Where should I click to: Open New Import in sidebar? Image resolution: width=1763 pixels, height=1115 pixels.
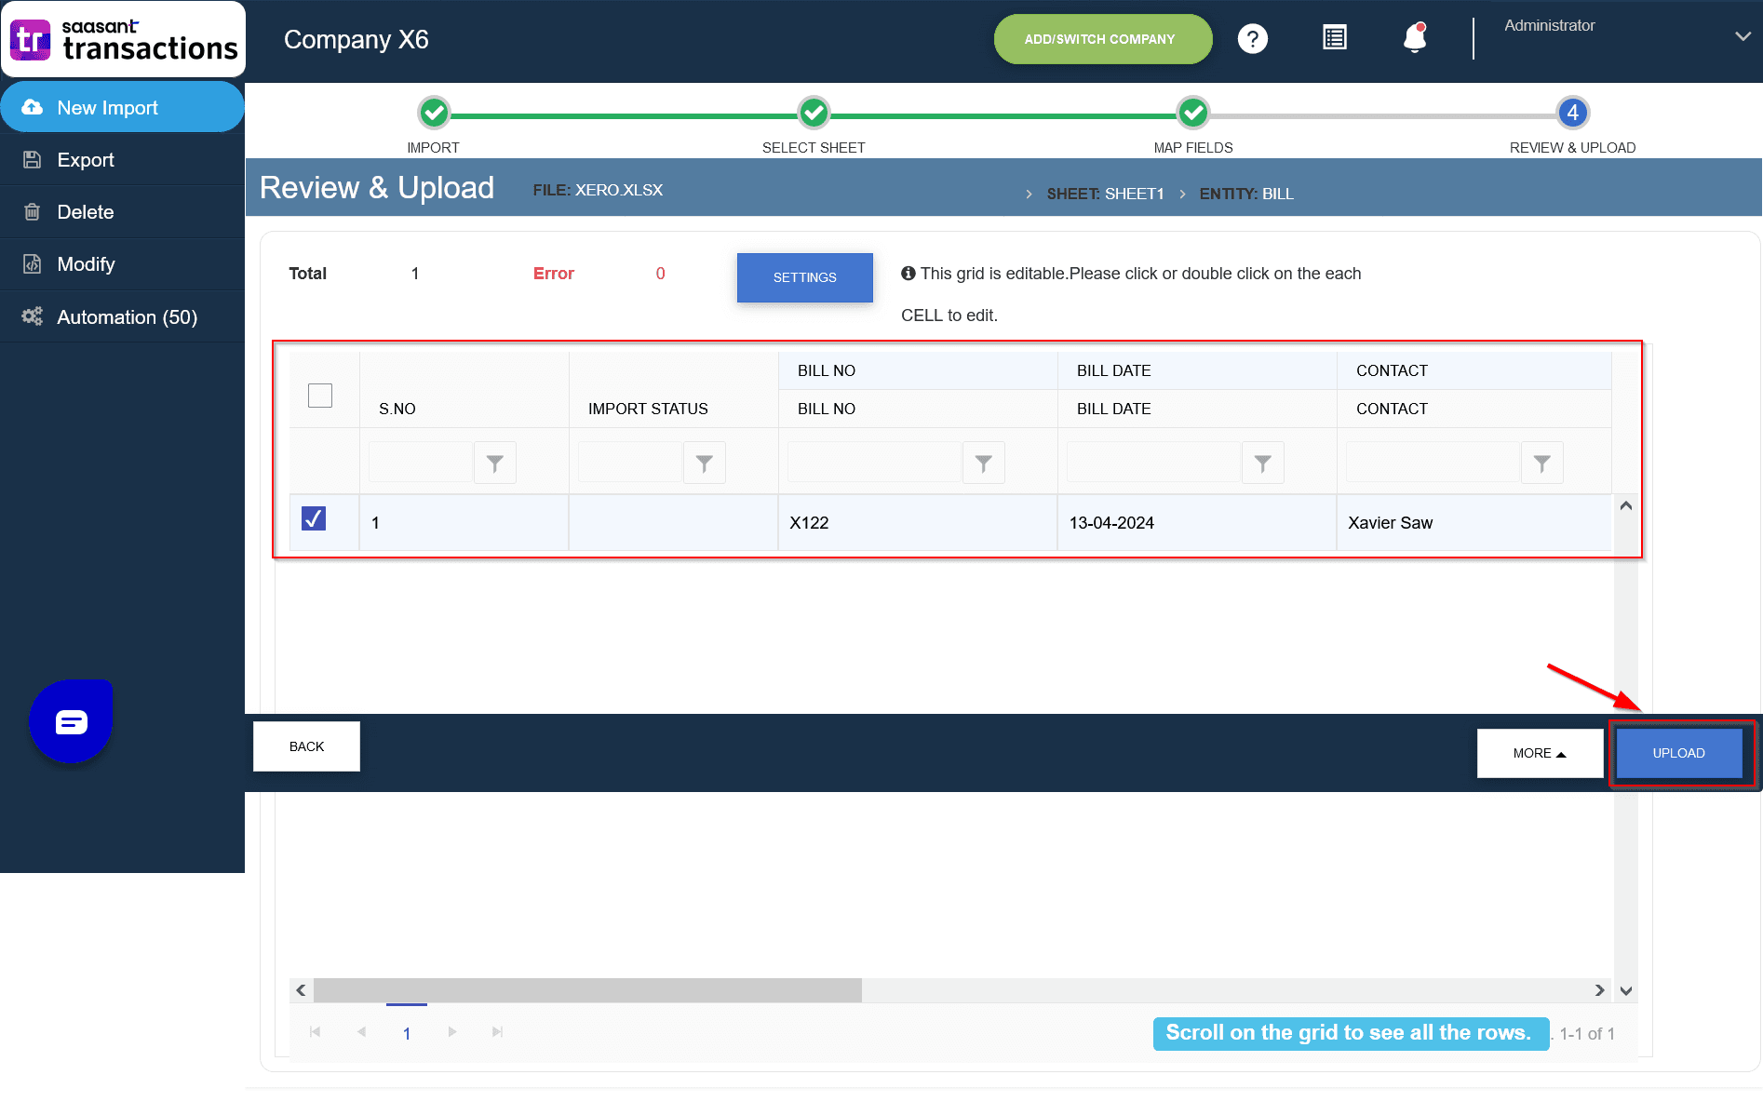pyautogui.click(x=122, y=107)
